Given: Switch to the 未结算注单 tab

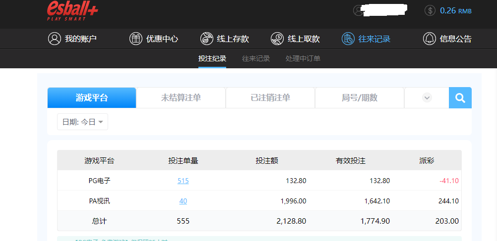Looking at the screenshot, I should 181,98.
